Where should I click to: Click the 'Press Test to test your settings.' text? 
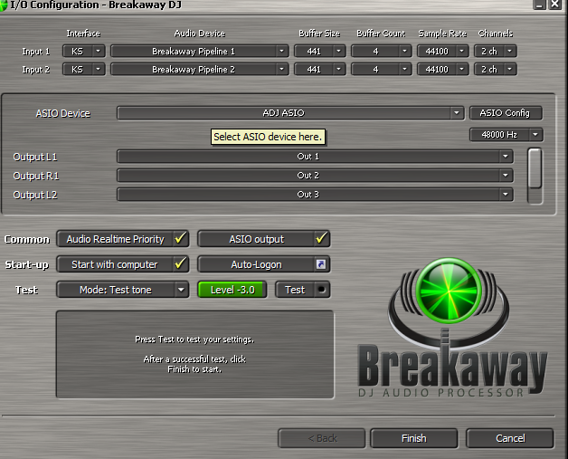194,339
